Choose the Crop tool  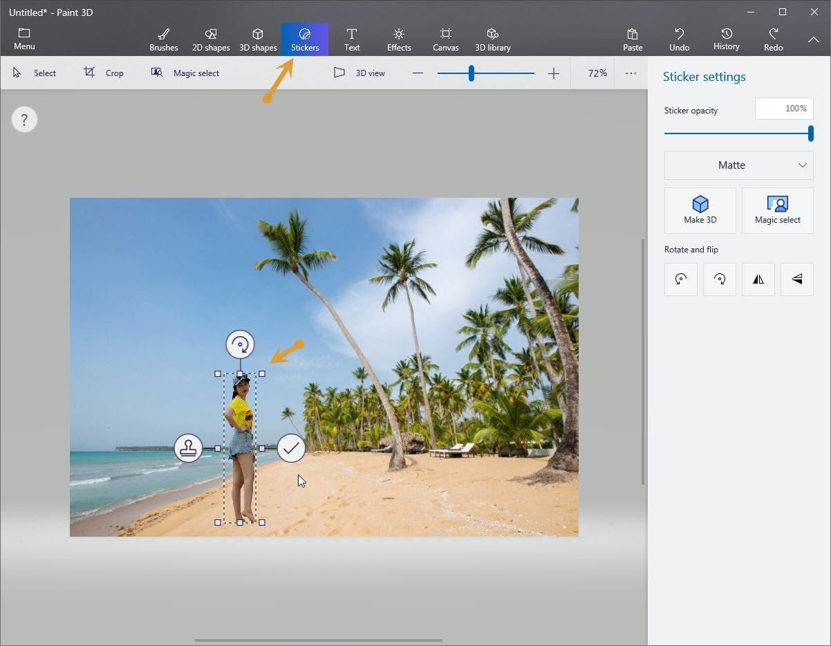click(x=104, y=73)
